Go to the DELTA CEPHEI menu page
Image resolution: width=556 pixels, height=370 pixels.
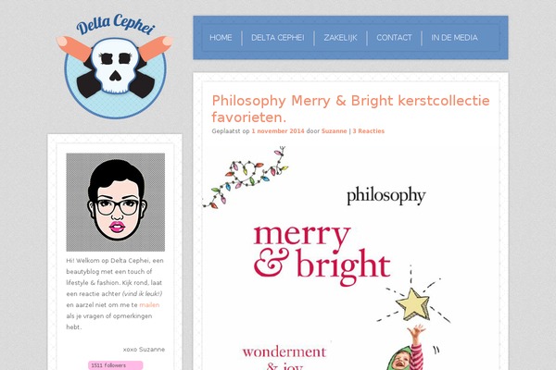tap(278, 38)
